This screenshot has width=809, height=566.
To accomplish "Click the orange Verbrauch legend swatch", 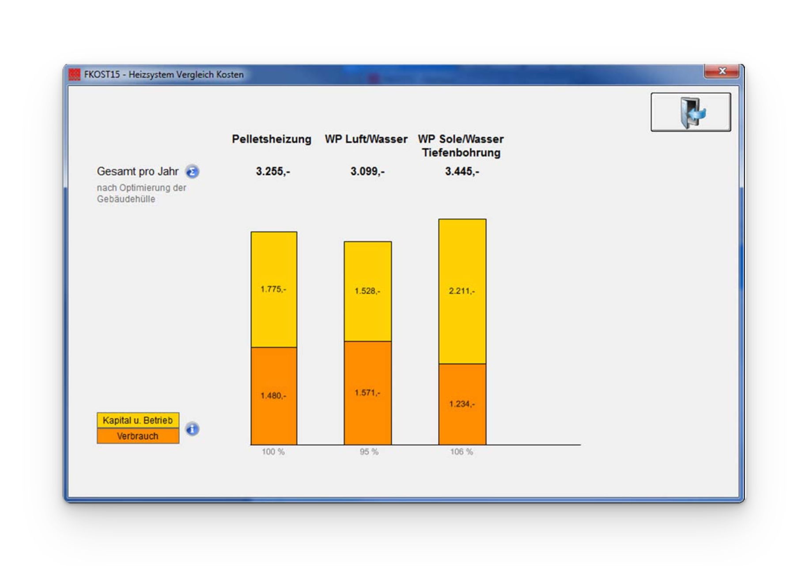I will 138,436.
